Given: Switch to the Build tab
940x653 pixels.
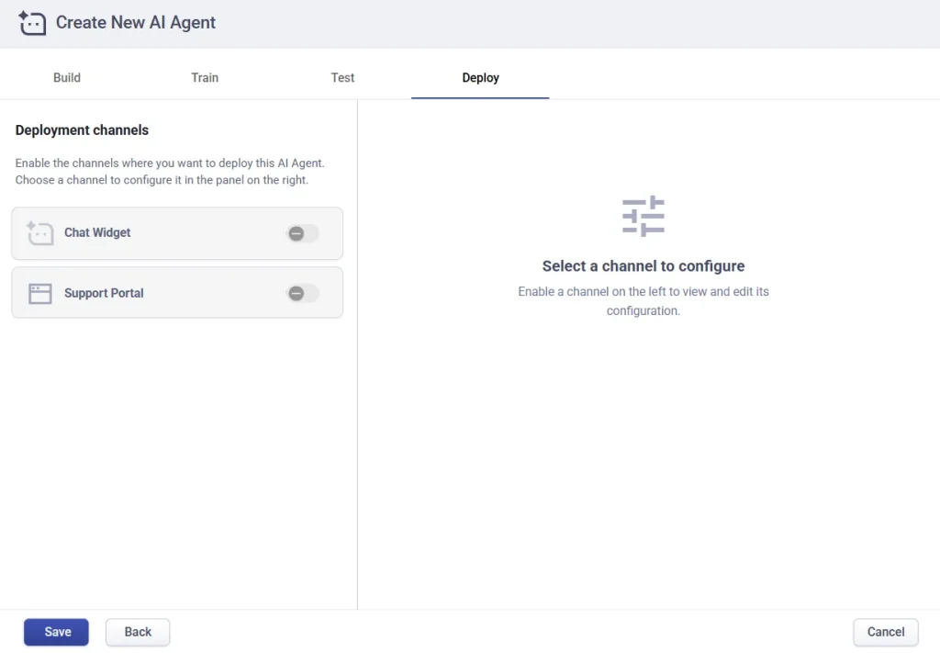Looking at the screenshot, I should click(x=67, y=78).
